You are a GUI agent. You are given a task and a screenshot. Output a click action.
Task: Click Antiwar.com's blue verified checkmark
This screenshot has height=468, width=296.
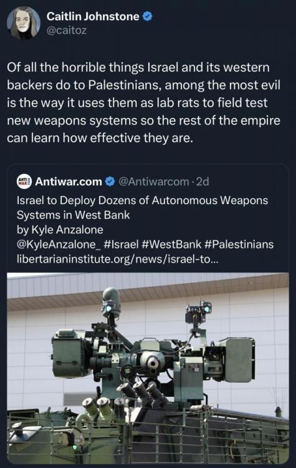click(110, 182)
